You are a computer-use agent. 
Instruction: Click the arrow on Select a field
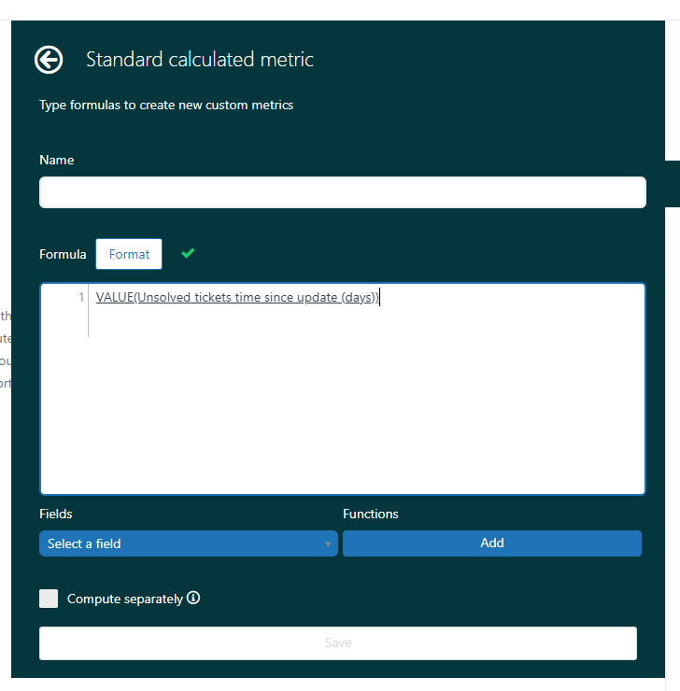pyautogui.click(x=328, y=544)
